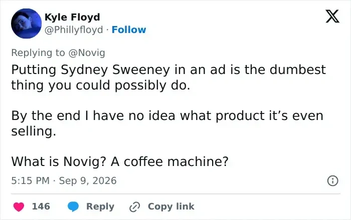The height and width of the screenshot is (220, 351).
Task: Click the Sep 9, 2026 date
Action: [88, 180]
